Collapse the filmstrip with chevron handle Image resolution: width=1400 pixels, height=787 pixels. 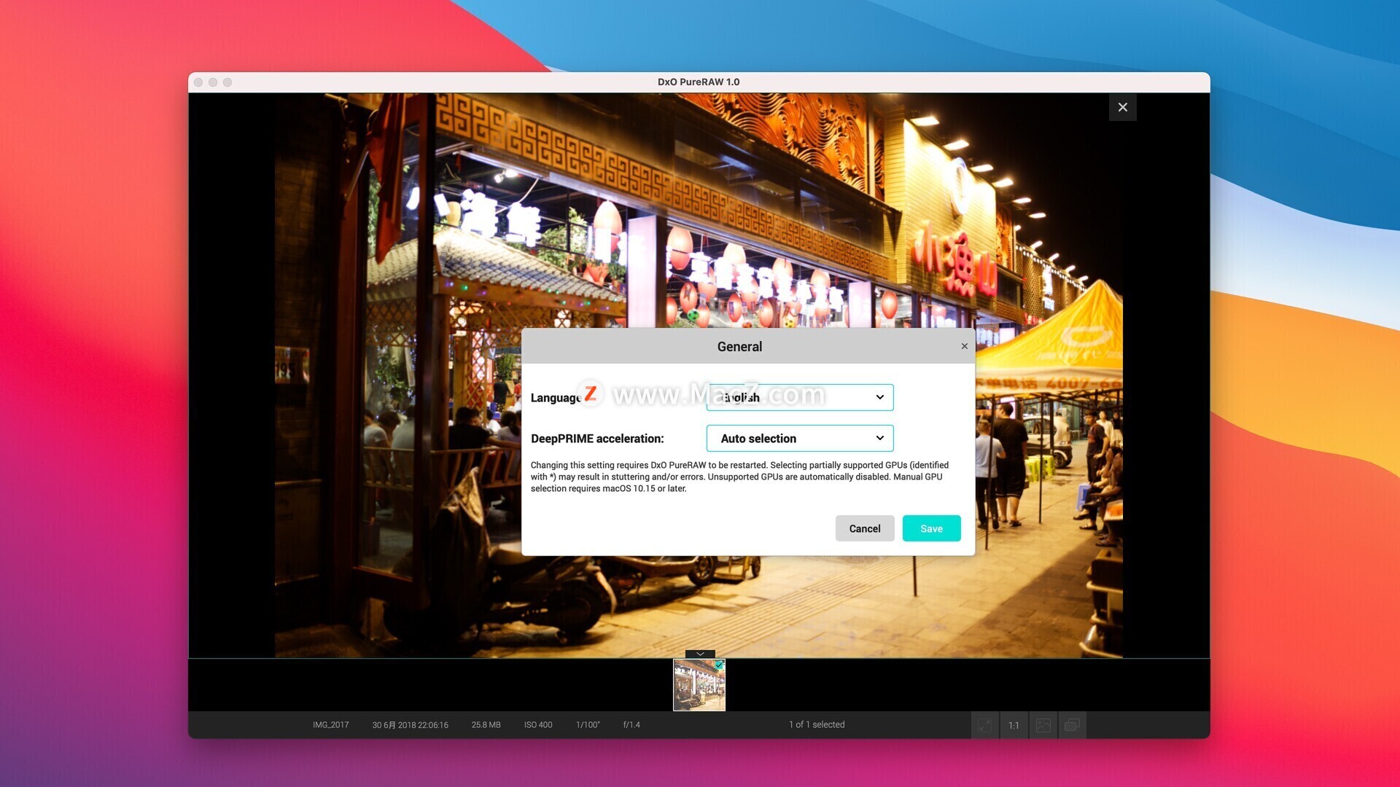(700, 654)
